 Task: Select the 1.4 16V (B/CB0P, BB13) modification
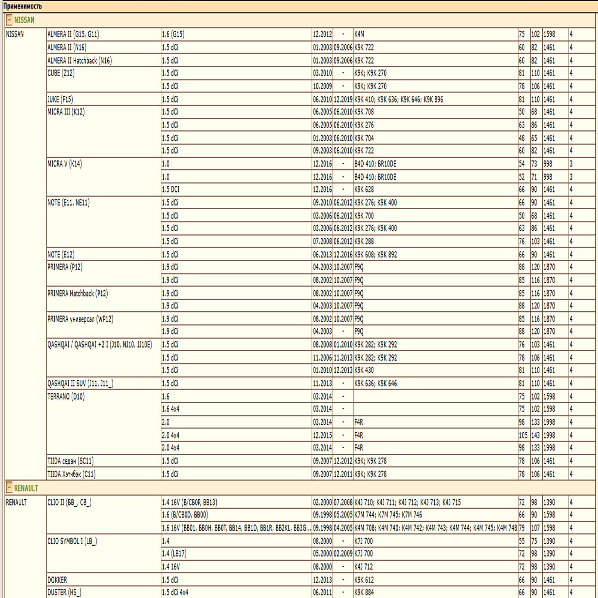pos(189,502)
